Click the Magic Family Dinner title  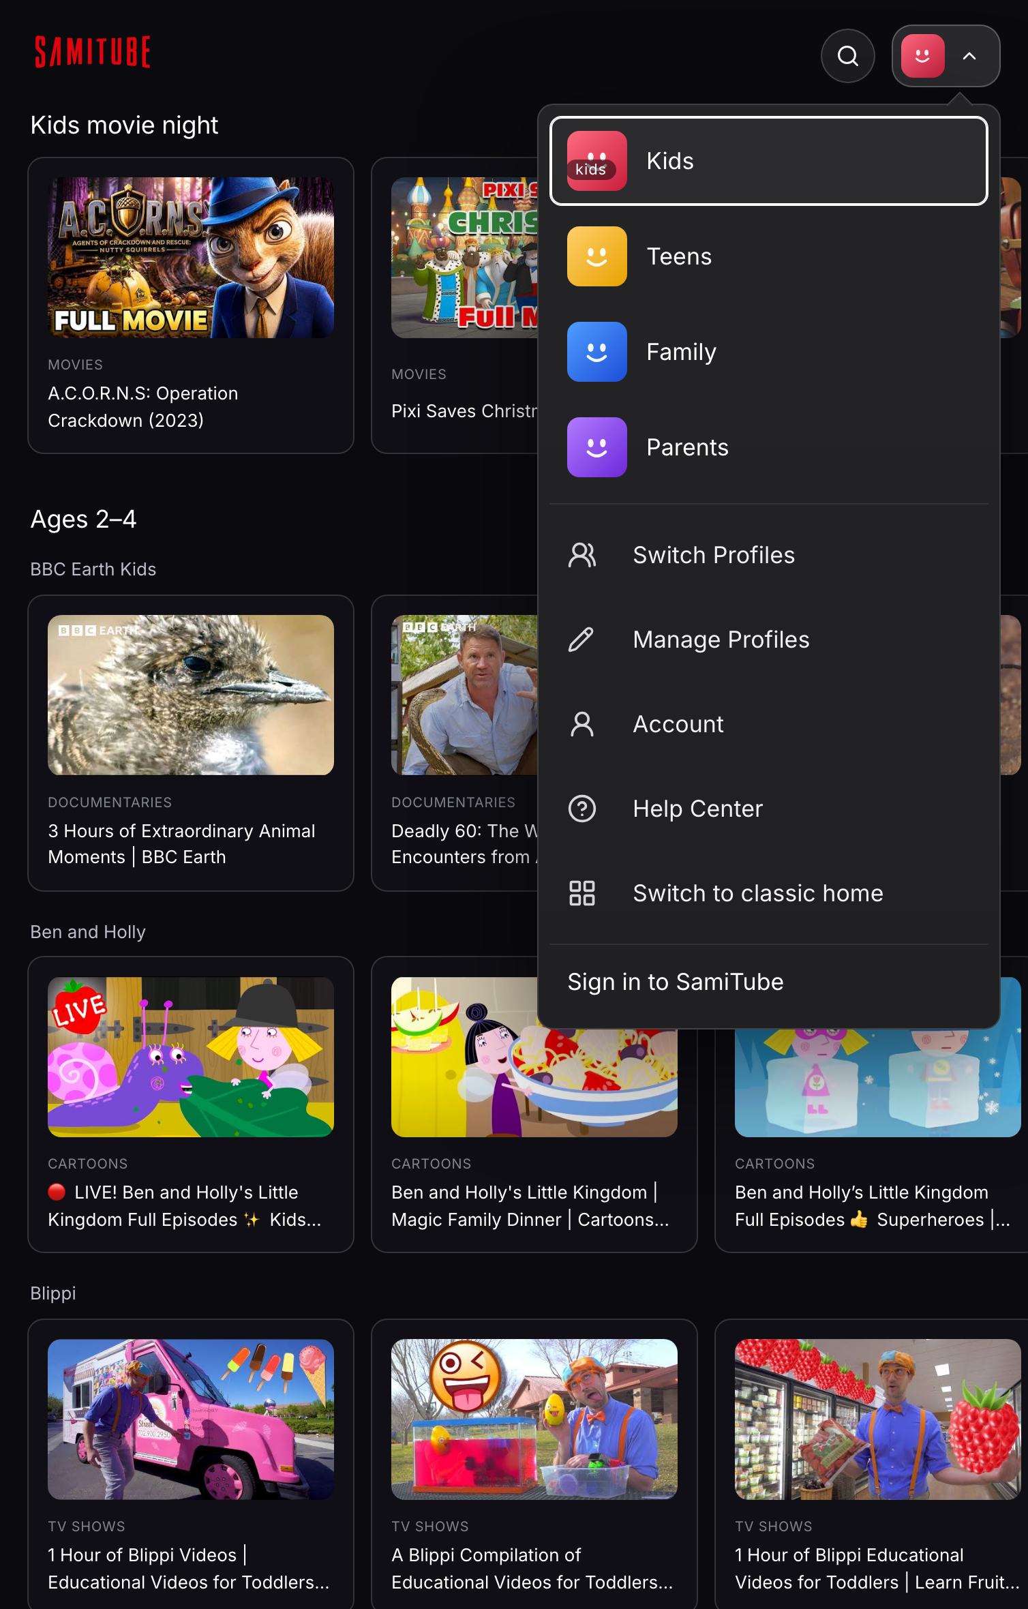coord(530,1206)
